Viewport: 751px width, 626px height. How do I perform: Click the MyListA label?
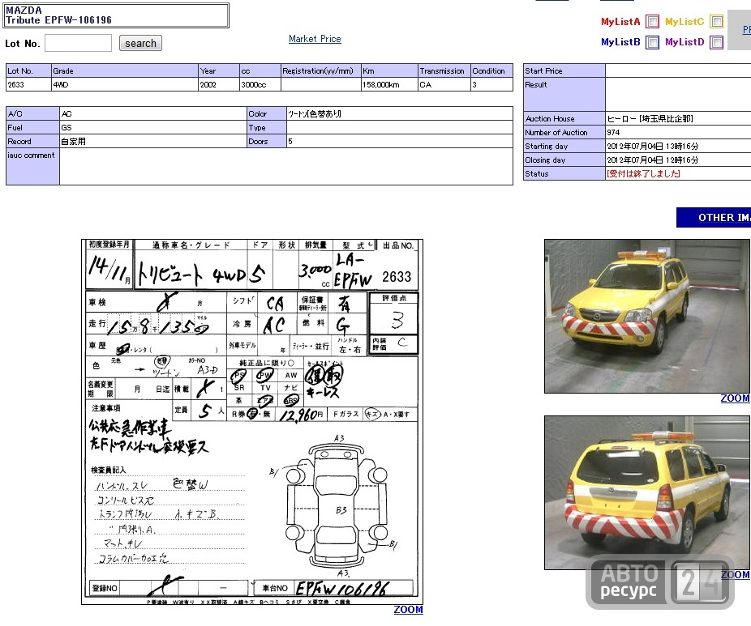pyautogui.click(x=620, y=22)
